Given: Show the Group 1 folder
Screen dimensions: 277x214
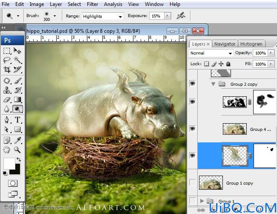Looking at the screenshot, I should point(192,200).
